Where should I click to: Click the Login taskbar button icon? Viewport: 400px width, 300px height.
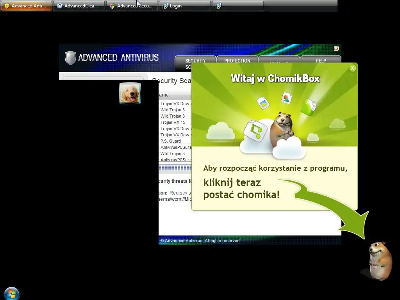pos(165,6)
